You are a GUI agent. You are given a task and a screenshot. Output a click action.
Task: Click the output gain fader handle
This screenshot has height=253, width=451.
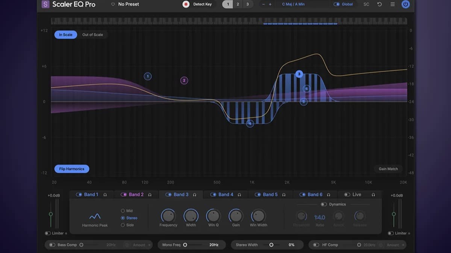point(394,214)
